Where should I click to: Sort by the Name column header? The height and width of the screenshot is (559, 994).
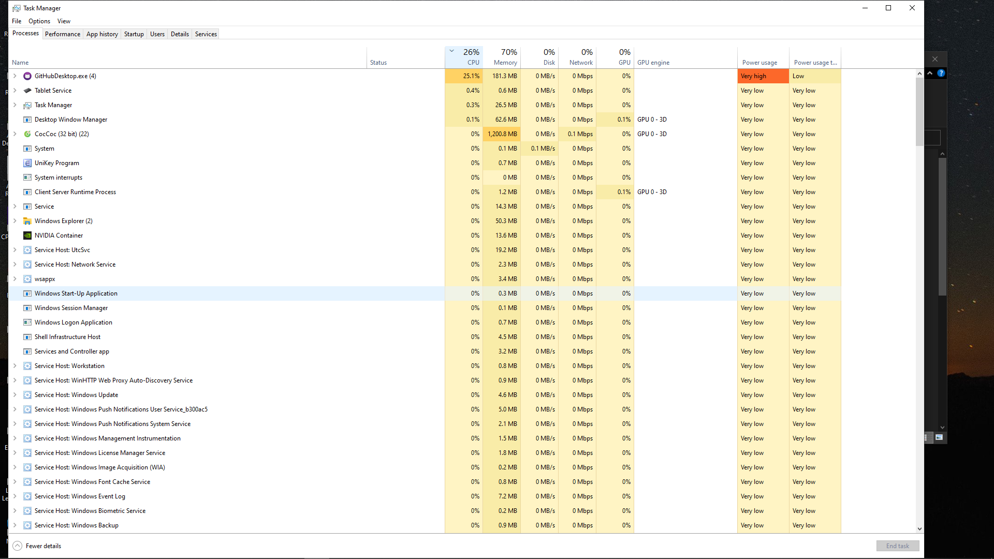(187, 57)
